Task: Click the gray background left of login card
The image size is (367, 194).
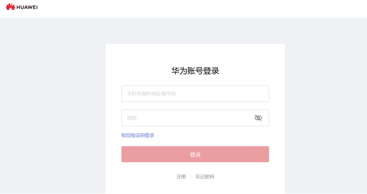Action: click(x=53, y=105)
